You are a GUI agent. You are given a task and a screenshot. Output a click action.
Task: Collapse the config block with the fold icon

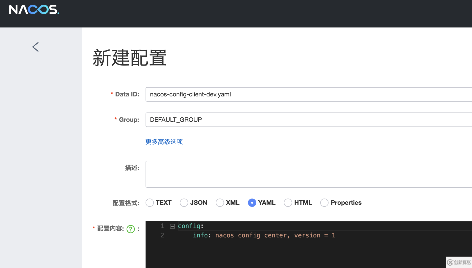tap(172, 226)
